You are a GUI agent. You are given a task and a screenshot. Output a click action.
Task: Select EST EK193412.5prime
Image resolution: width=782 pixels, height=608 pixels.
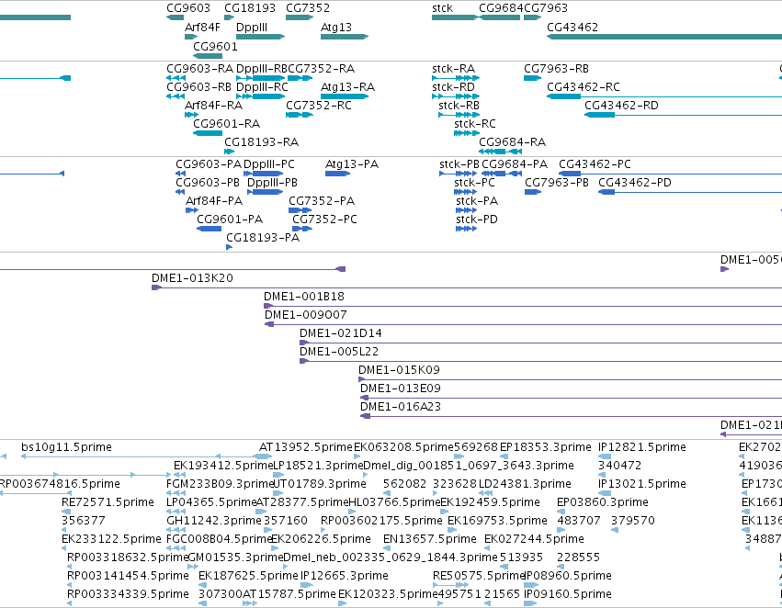point(223,466)
